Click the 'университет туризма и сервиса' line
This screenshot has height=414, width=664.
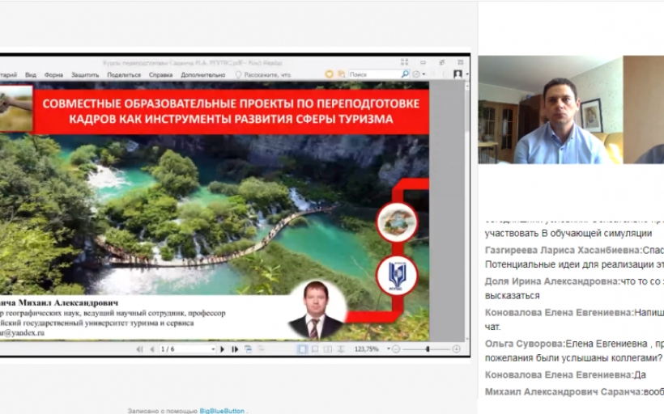pyautogui.click(x=139, y=323)
